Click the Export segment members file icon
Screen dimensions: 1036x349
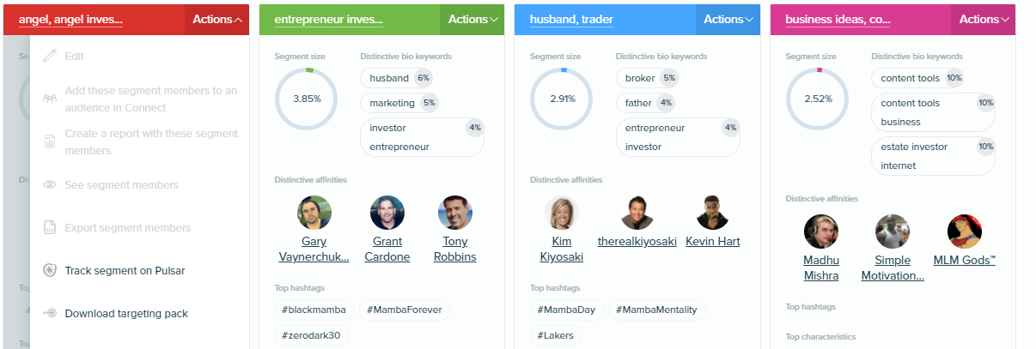tap(50, 228)
